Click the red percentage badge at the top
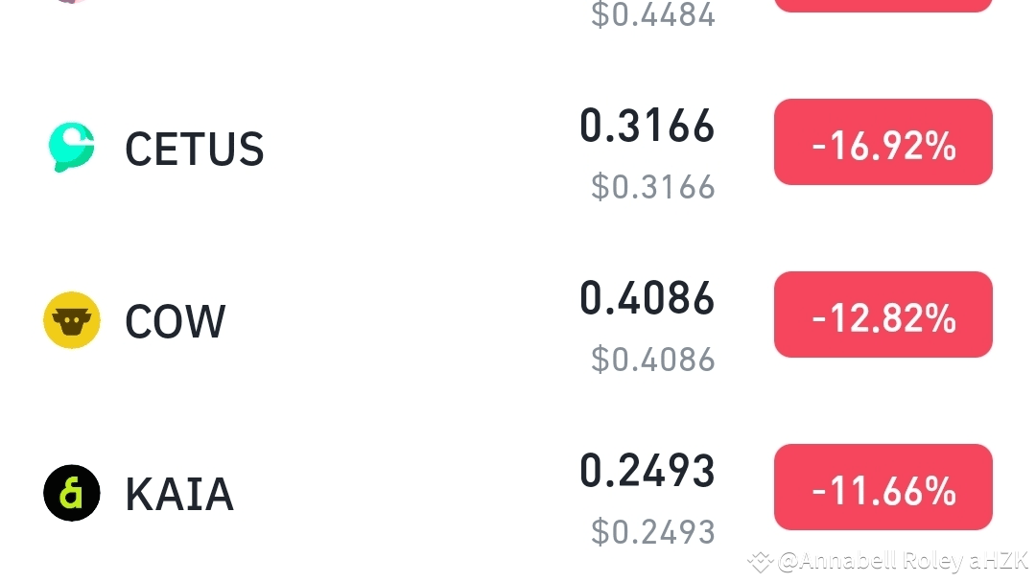1036x582 pixels. pos(883,5)
